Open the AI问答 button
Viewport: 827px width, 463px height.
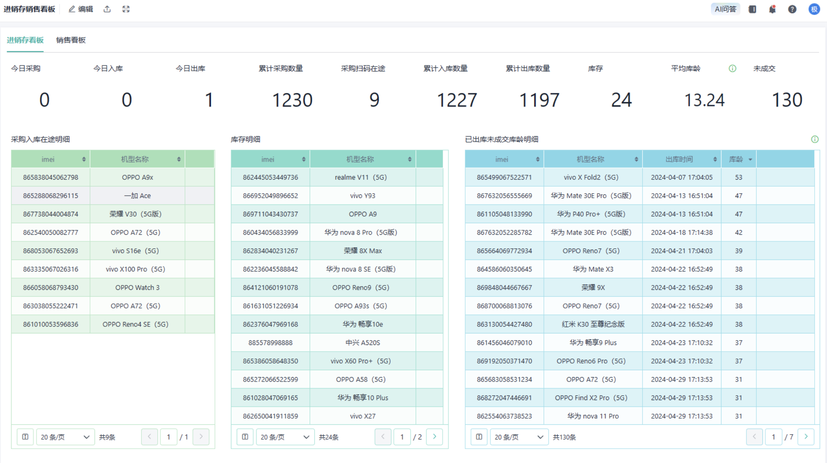coord(725,9)
